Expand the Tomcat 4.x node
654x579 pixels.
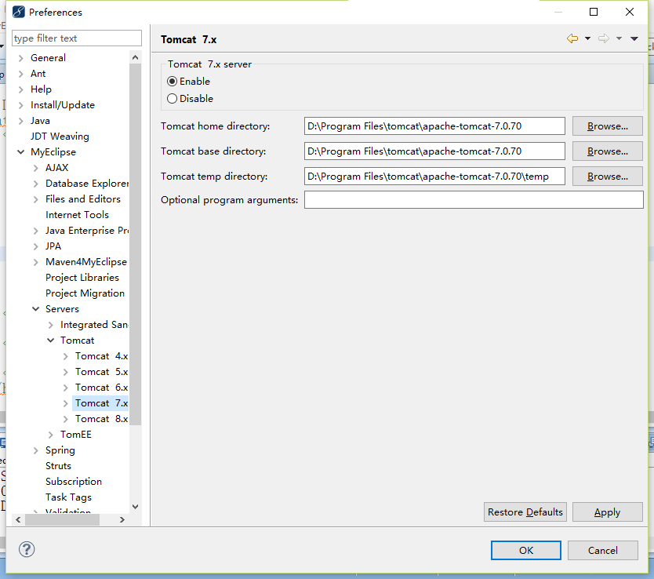click(66, 356)
